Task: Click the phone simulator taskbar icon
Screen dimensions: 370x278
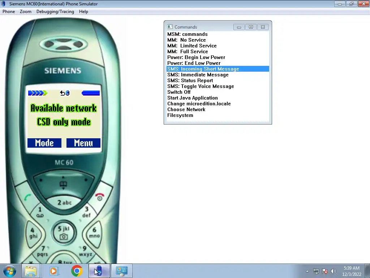Action: coord(99,271)
